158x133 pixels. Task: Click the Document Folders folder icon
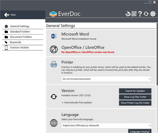coord(6,37)
